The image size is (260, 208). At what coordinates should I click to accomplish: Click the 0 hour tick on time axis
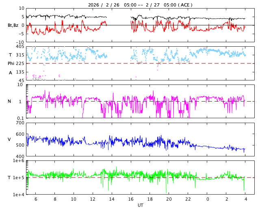tap(207, 199)
